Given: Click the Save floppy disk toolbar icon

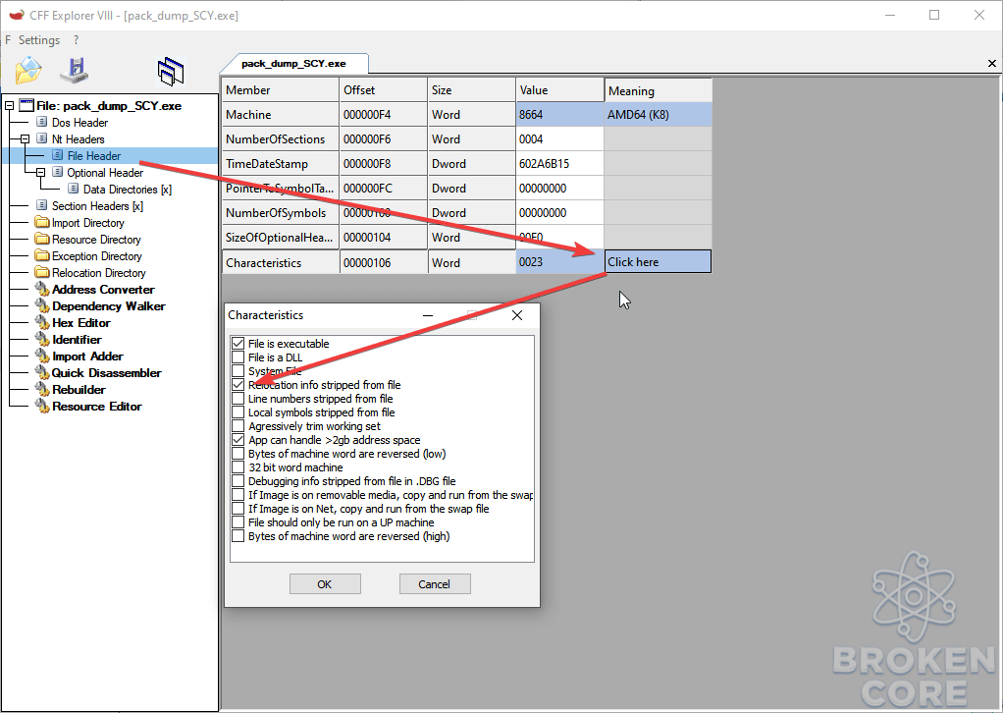Looking at the screenshot, I should coord(75,70).
